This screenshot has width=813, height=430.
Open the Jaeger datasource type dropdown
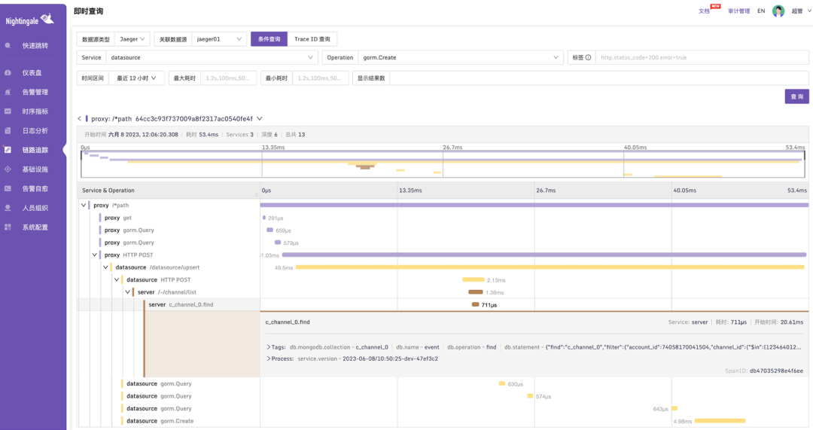[x=132, y=39]
